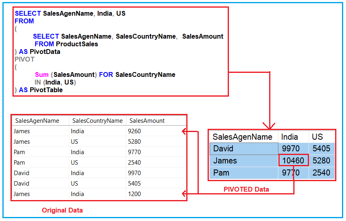Click India in the Original Data row with 9970
Image resolution: width=346 pixels, height=221 pixels.
77,173
